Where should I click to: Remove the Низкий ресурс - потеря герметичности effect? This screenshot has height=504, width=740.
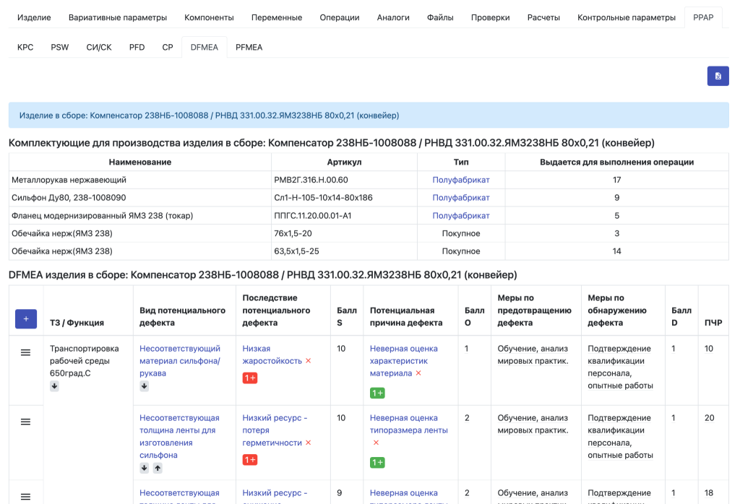[x=308, y=443]
